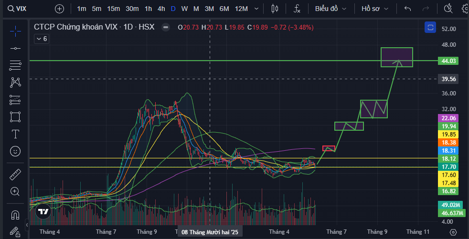469x239 pixels.
Task: Switch to 5m timeframe
Action: pos(96,9)
